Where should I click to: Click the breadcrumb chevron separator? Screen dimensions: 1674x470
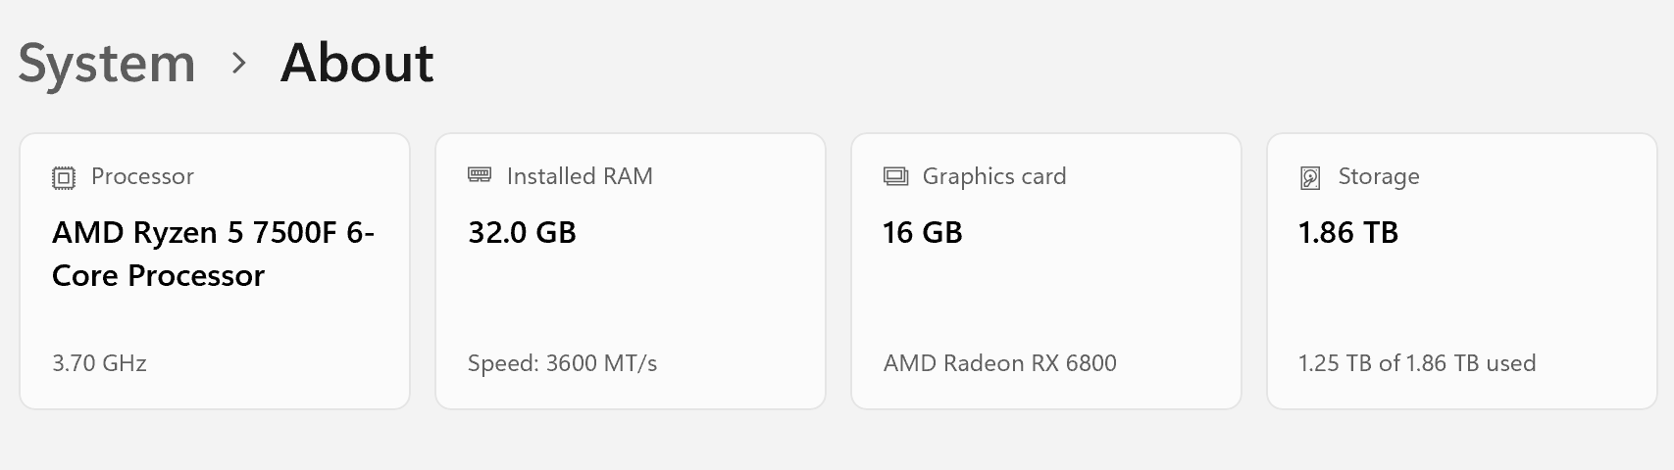238,64
